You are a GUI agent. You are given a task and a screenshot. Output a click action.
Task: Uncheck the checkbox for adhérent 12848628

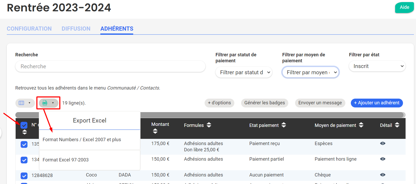[x=24, y=176]
